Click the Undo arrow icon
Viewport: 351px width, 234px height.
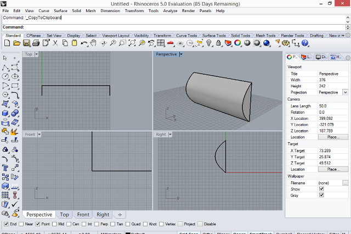pyautogui.click(x=84, y=43)
